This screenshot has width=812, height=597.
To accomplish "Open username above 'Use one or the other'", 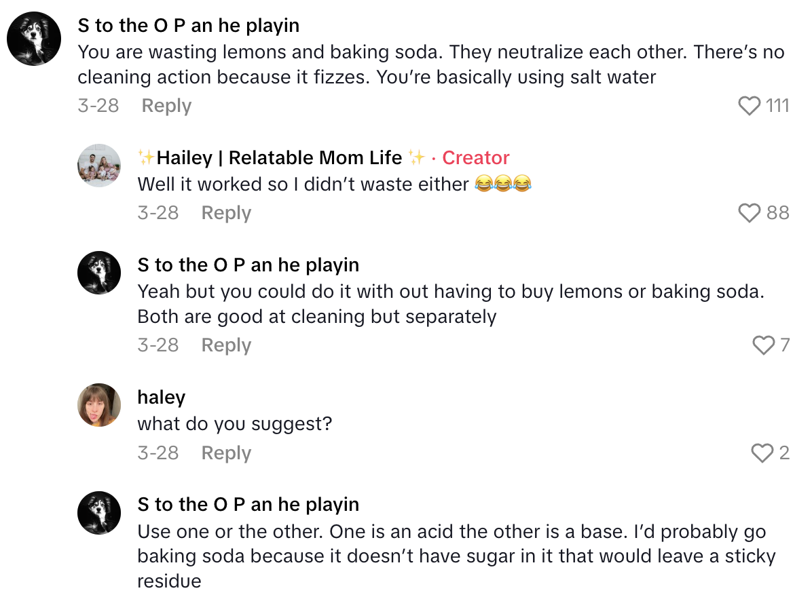I will click(248, 505).
